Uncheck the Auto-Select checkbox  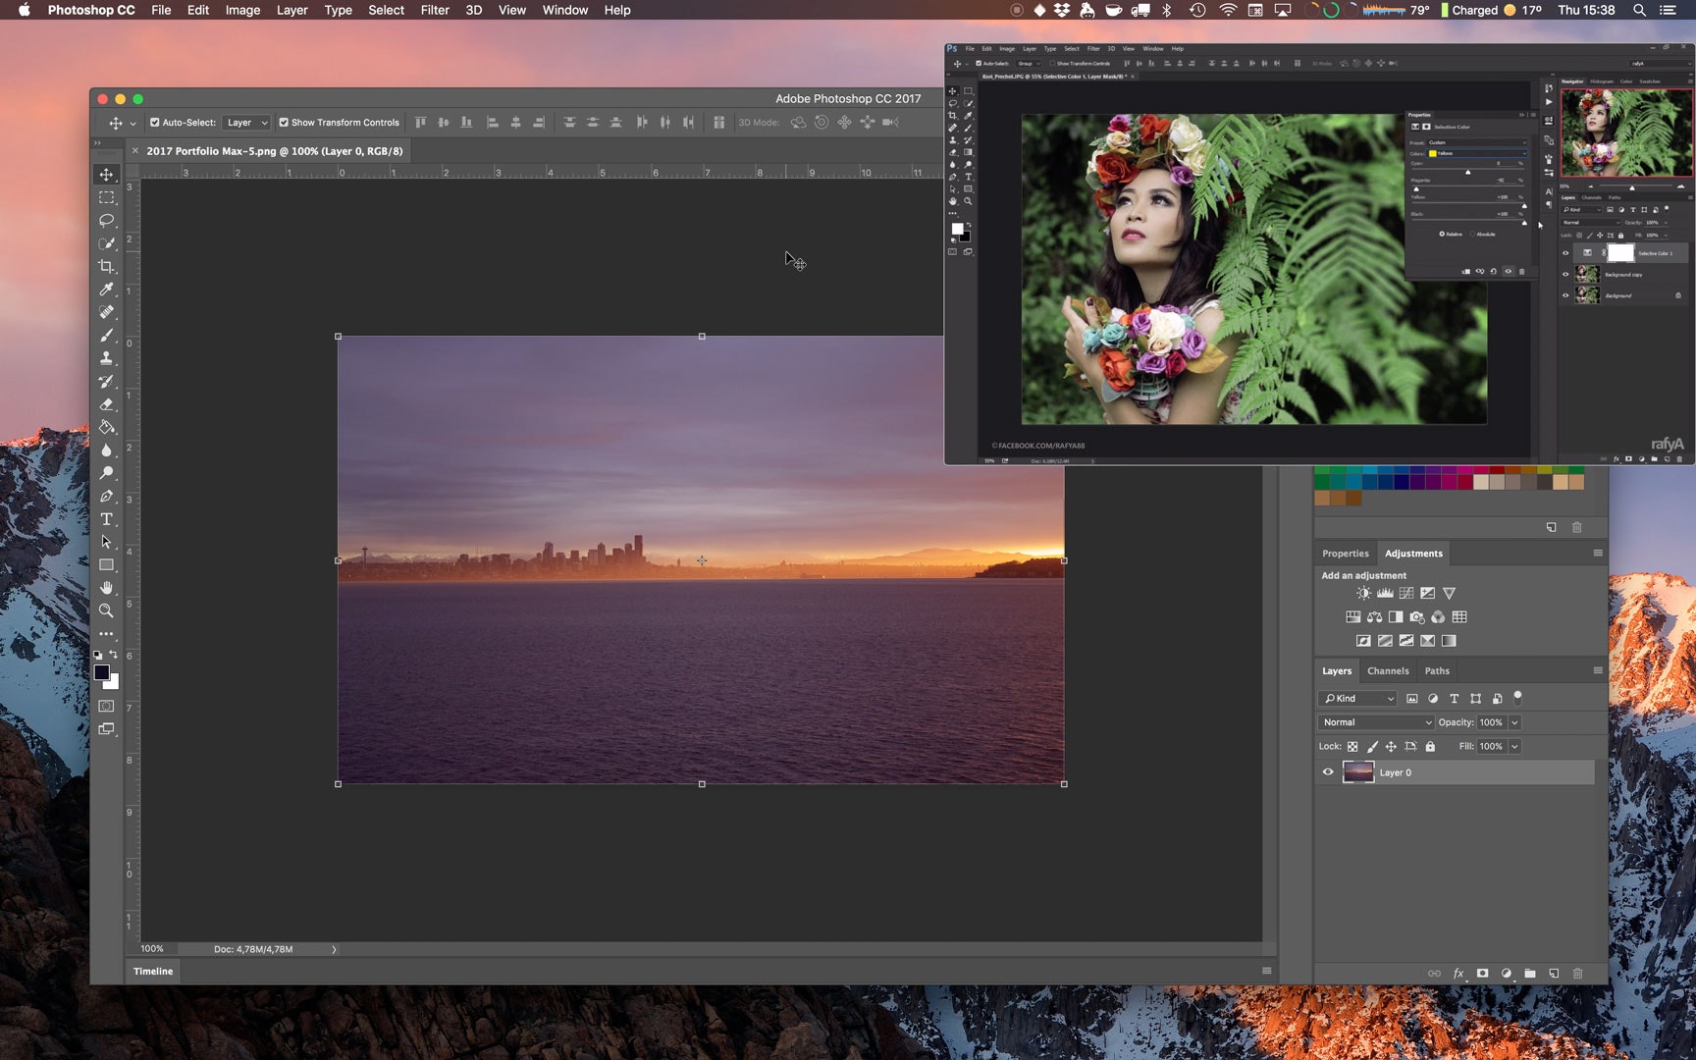155,123
